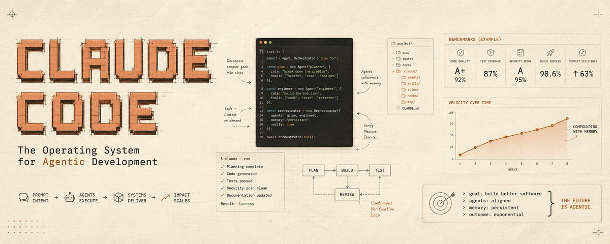Click the Systems Deliver cube icon
This screenshot has width=610, height=244.
[x=118, y=197]
